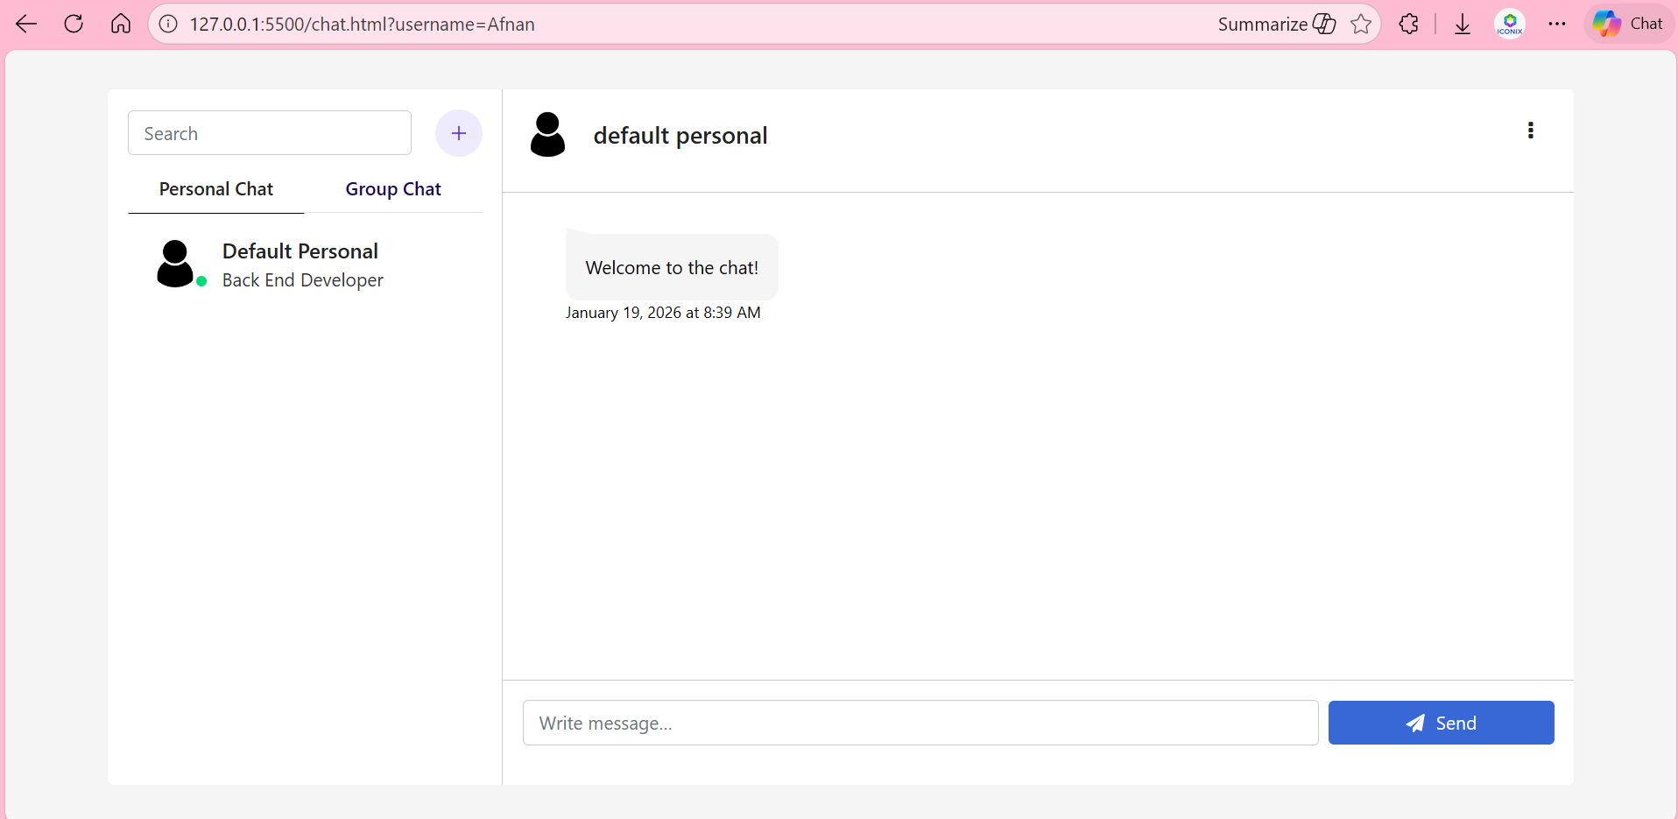Open browser extensions puzzle icon
1678x819 pixels.
point(1408,24)
